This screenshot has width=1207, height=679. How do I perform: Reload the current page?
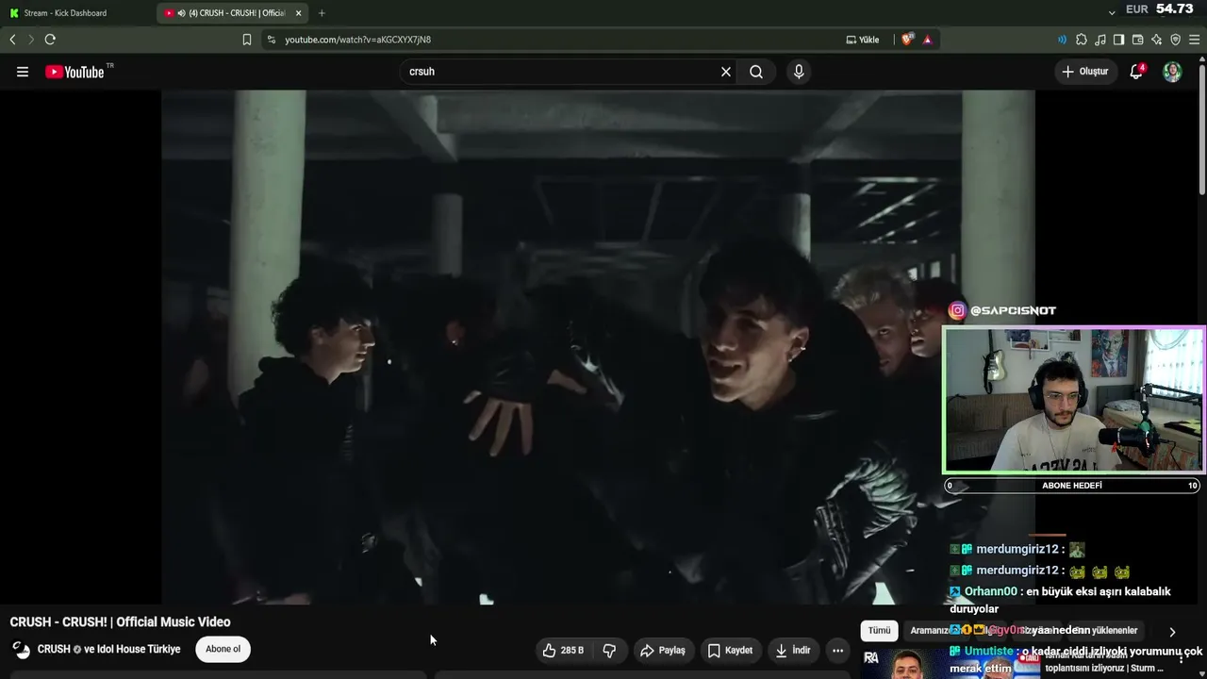pyautogui.click(x=50, y=40)
